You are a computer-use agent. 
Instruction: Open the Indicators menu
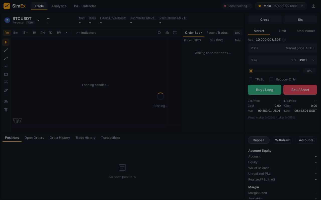coord(86,33)
